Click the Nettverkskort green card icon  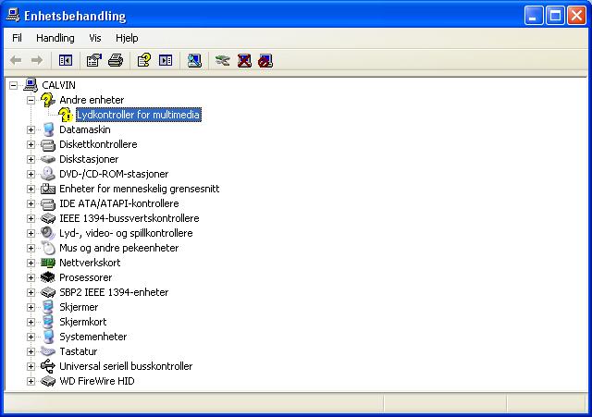point(48,263)
